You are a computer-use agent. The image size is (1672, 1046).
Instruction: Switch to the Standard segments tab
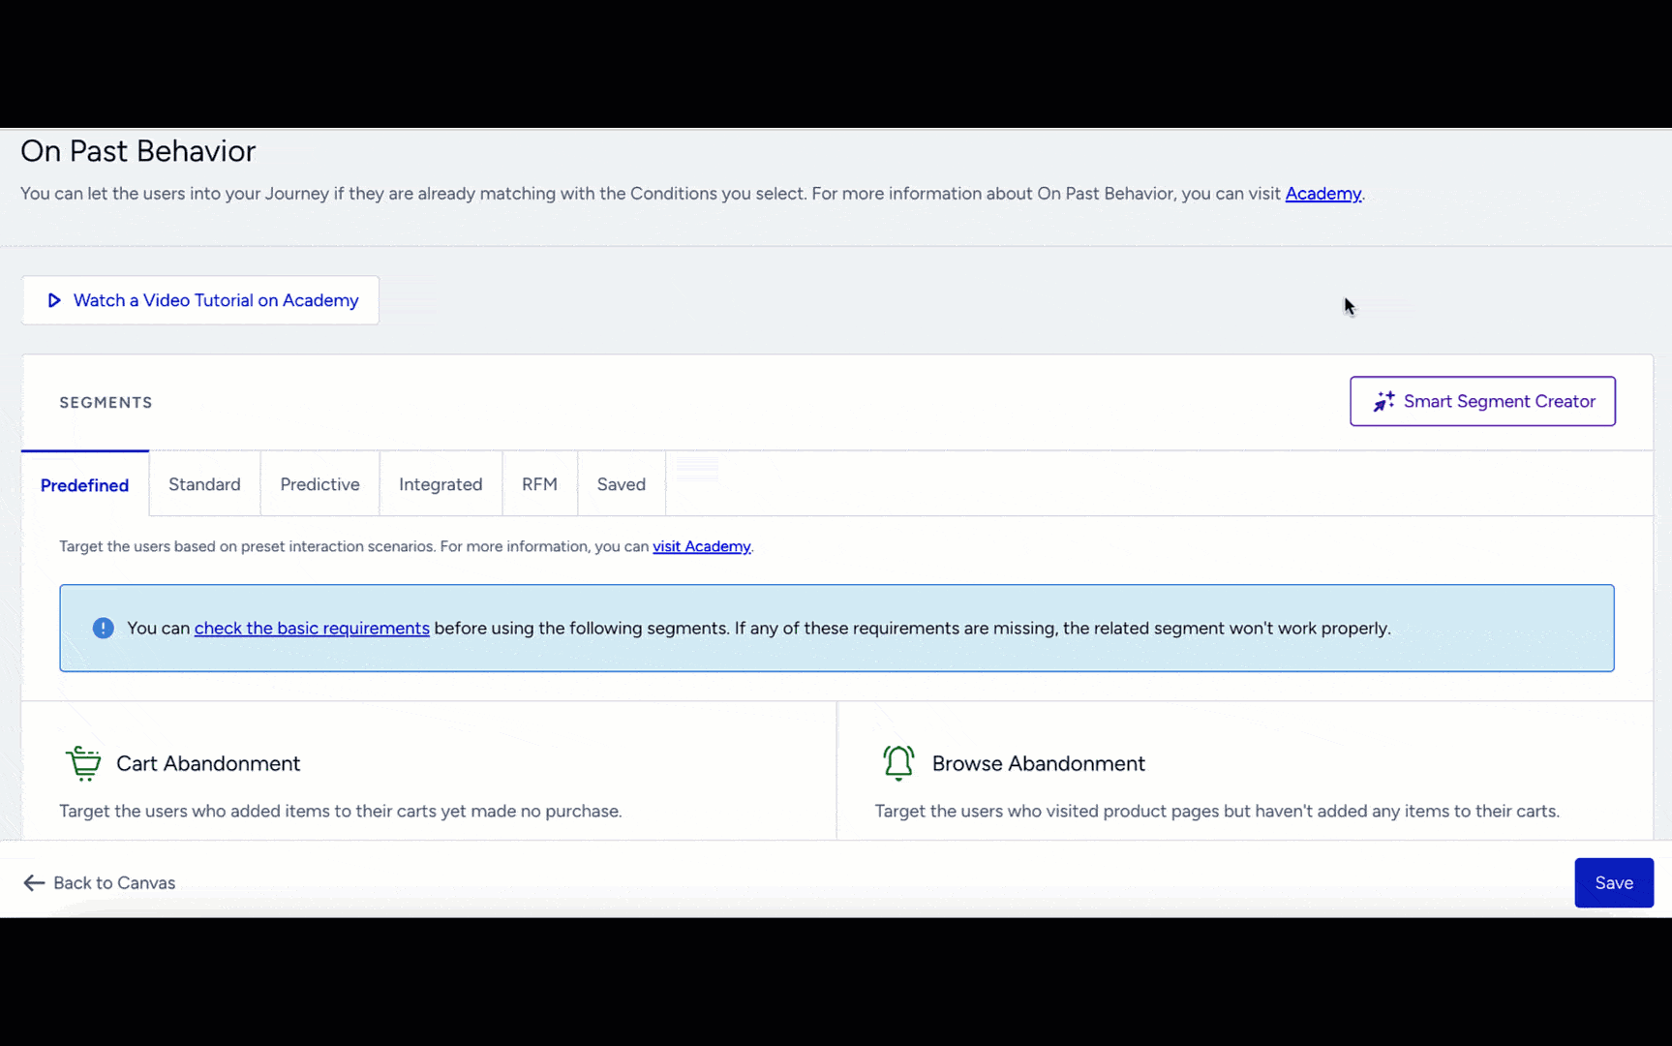tap(204, 484)
